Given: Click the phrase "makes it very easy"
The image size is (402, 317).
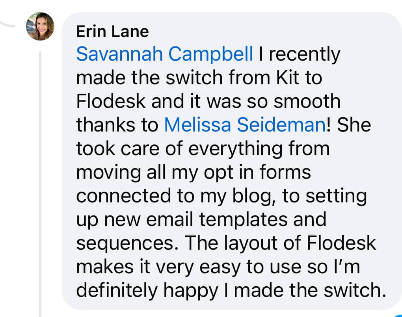Looking at the screenshot, I should [158, 267].
